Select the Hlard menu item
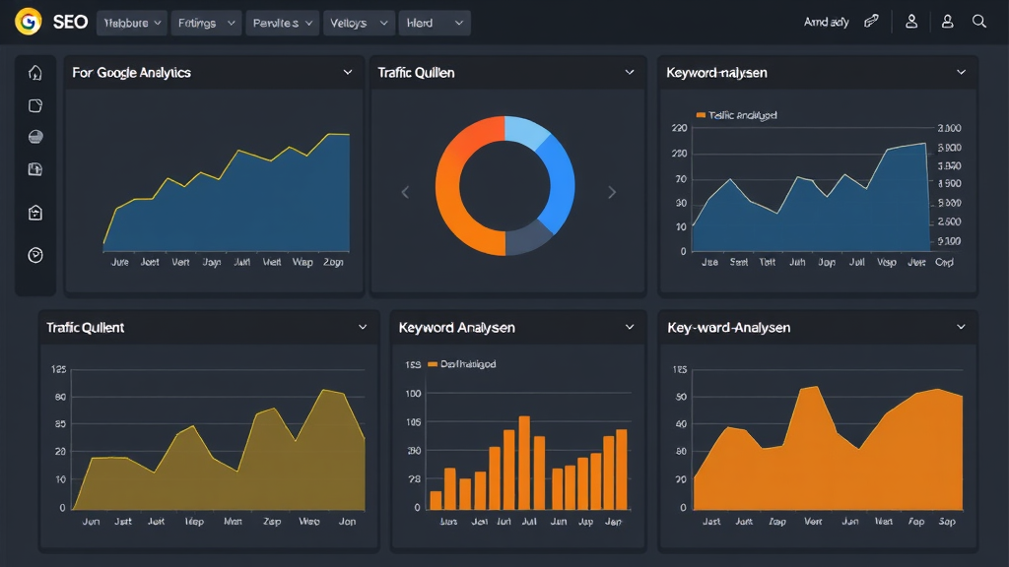Screen dimensions: 1009x567 click(x=434, y=22)
